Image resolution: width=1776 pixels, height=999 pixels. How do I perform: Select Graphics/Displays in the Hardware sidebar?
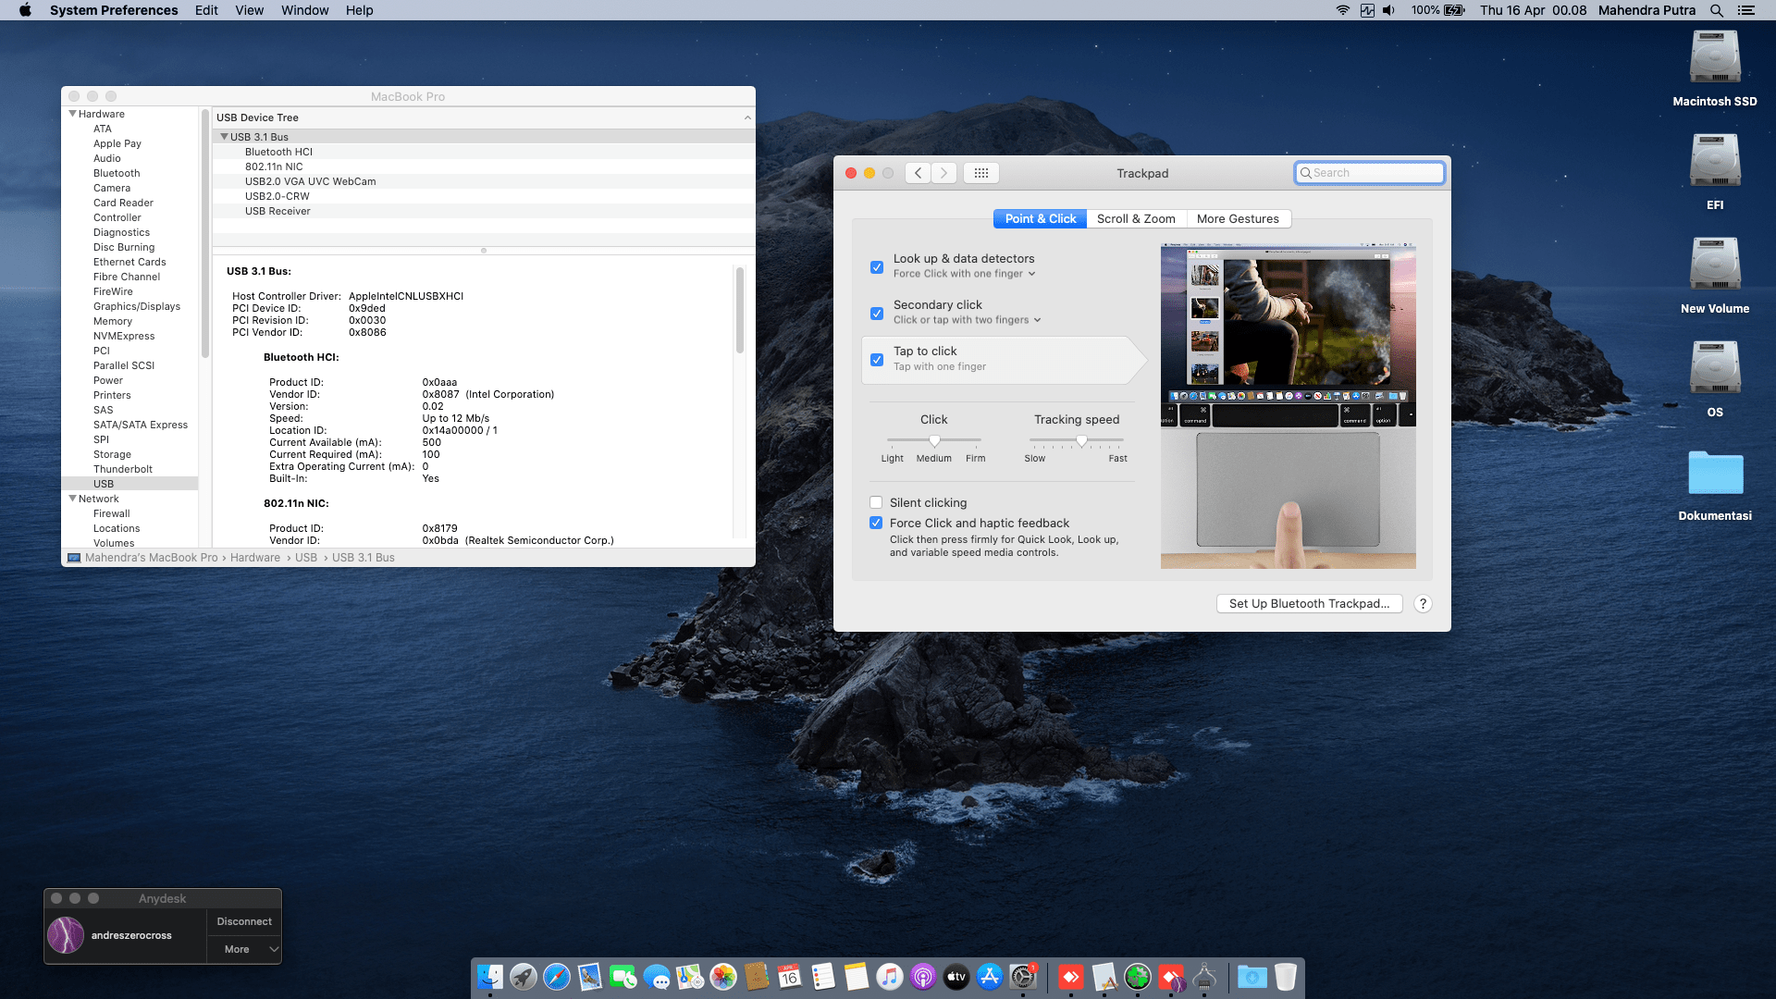coord(137,306)
